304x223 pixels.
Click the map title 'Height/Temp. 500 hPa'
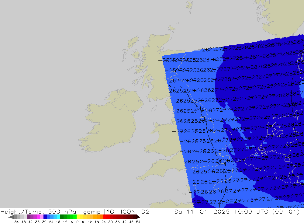coord(38,211)
